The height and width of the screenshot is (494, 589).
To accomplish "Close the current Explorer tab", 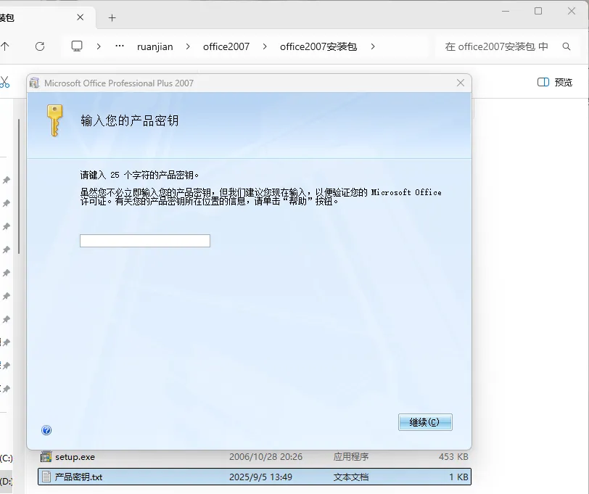I will tap(80, 17).
